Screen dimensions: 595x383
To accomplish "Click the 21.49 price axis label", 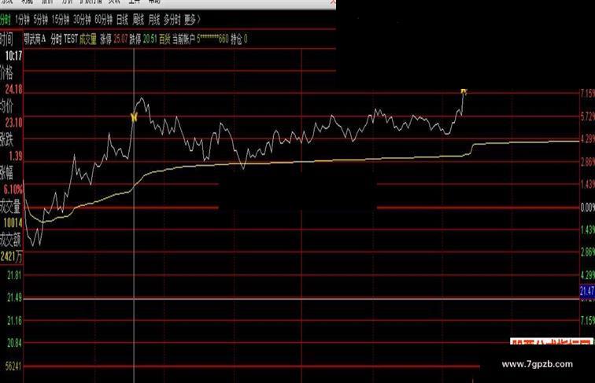I will click(x=14, y=298).
